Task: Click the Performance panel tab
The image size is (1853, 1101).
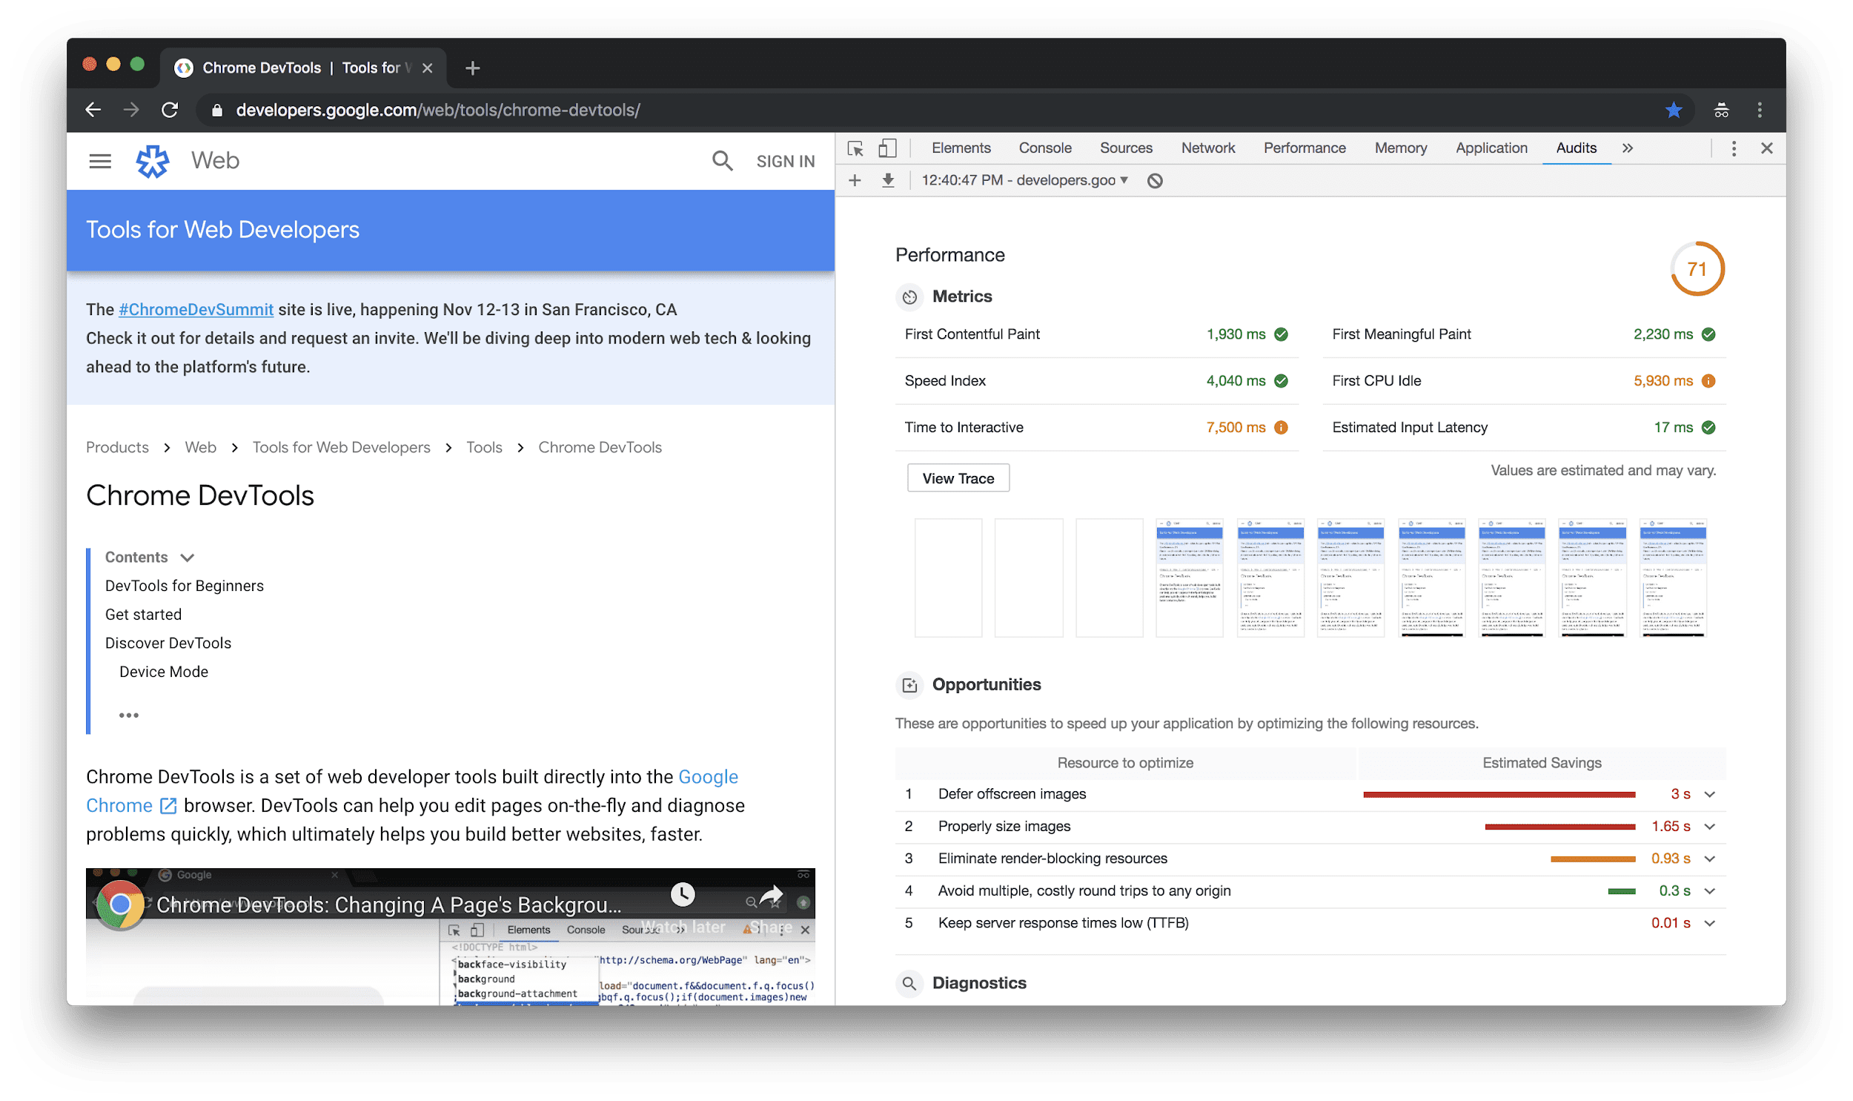Action: [x=1302, y=147]
